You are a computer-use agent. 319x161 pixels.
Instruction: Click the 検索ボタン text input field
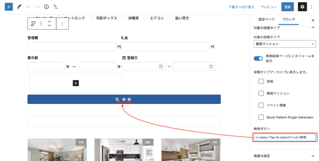point(285,137)
